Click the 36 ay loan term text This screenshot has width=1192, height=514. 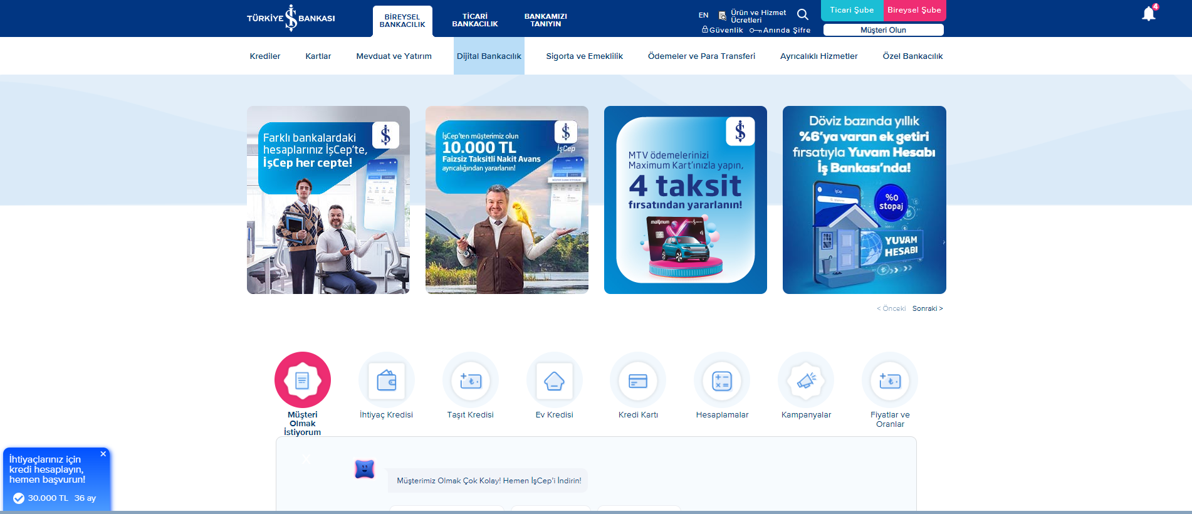pyautogui.click(x=85, y=498)
